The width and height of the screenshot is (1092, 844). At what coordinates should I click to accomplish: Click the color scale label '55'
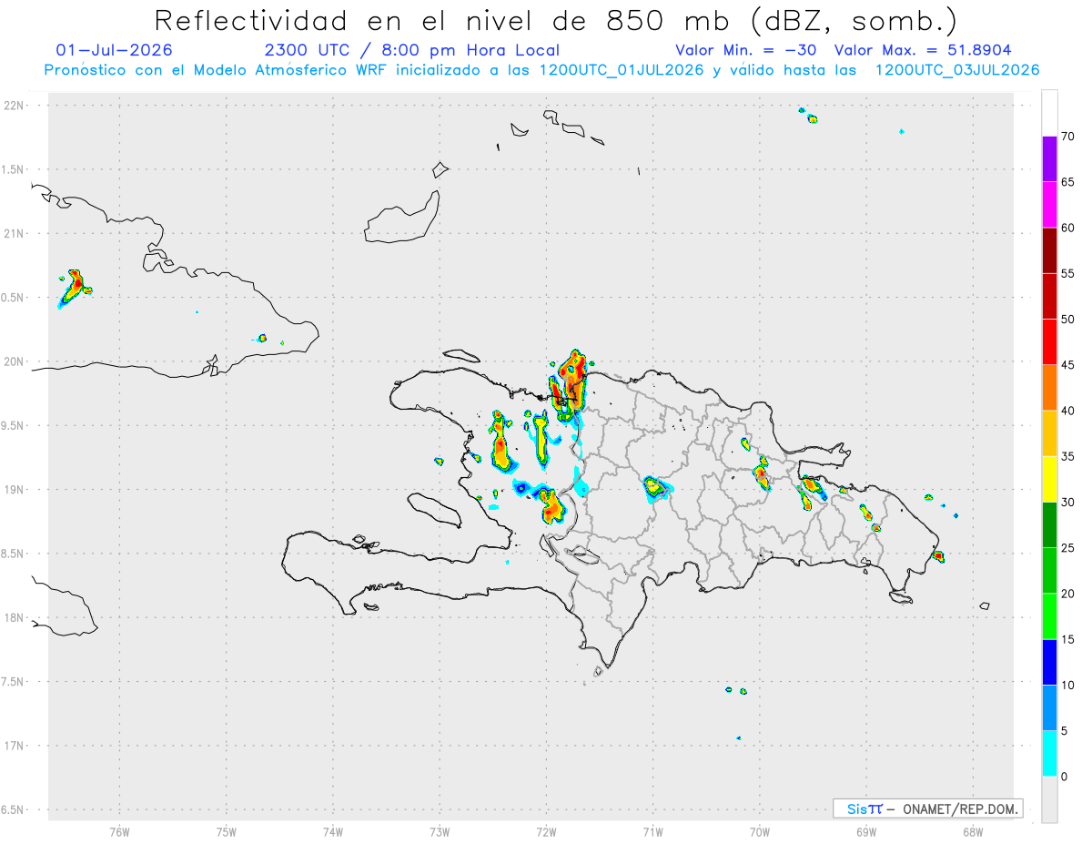coord(1068,273)
